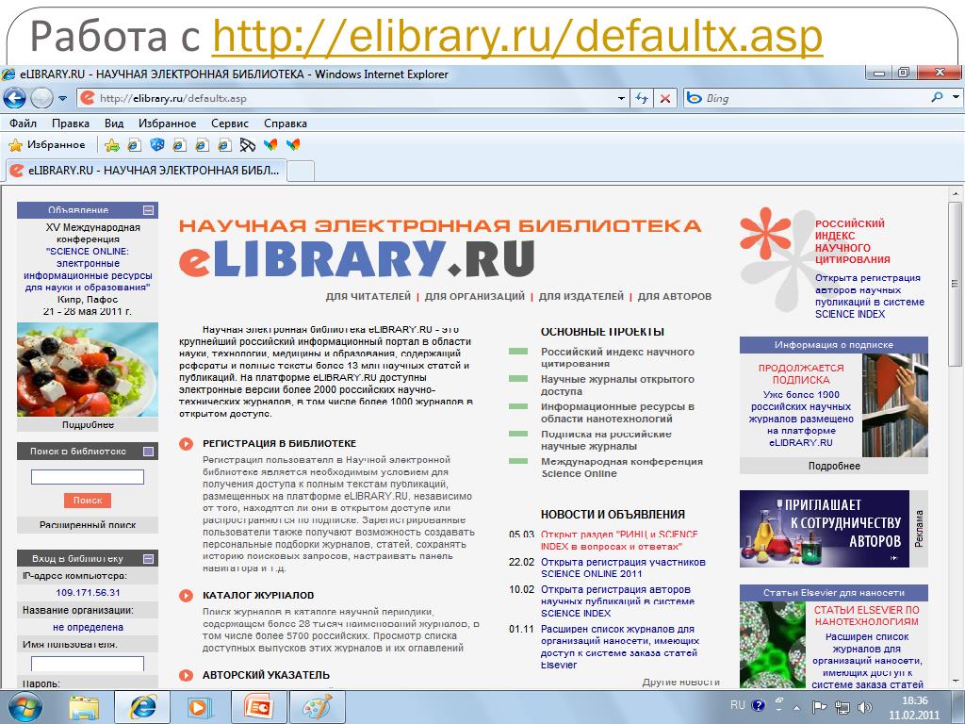
Task: Click the Избранное star button on favorites bar
Action: point(47,144)
